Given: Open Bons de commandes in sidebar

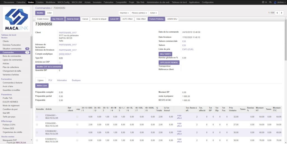Looking at the screenshot, I should pyautogui.click(x=12, y=56).
